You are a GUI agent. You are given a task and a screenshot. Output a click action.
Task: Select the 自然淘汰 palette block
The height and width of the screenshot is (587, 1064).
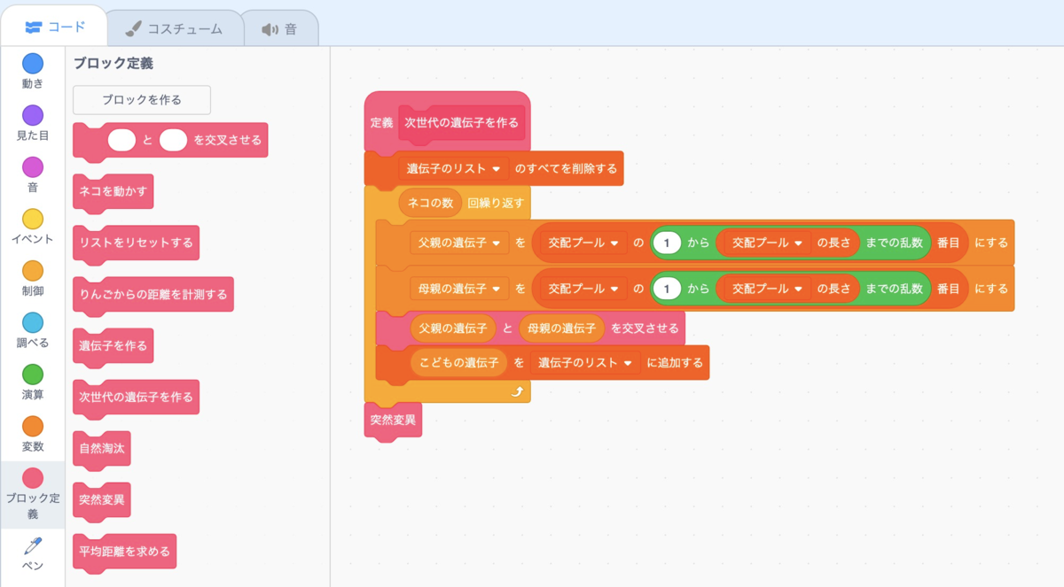[x=102, y=449]
